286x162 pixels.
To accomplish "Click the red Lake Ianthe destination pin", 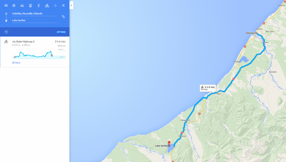I will (x=169, y=143).
